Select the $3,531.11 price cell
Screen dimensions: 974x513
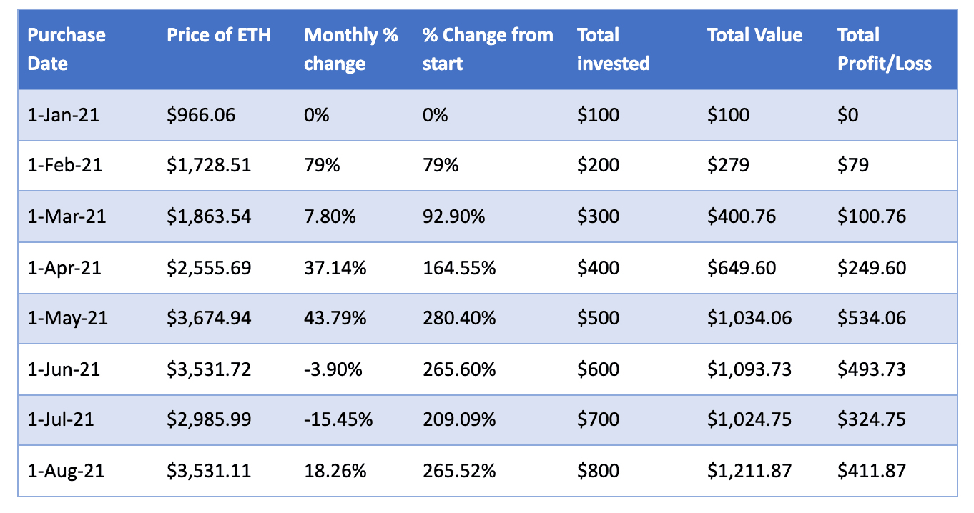(x=209, y=471)
